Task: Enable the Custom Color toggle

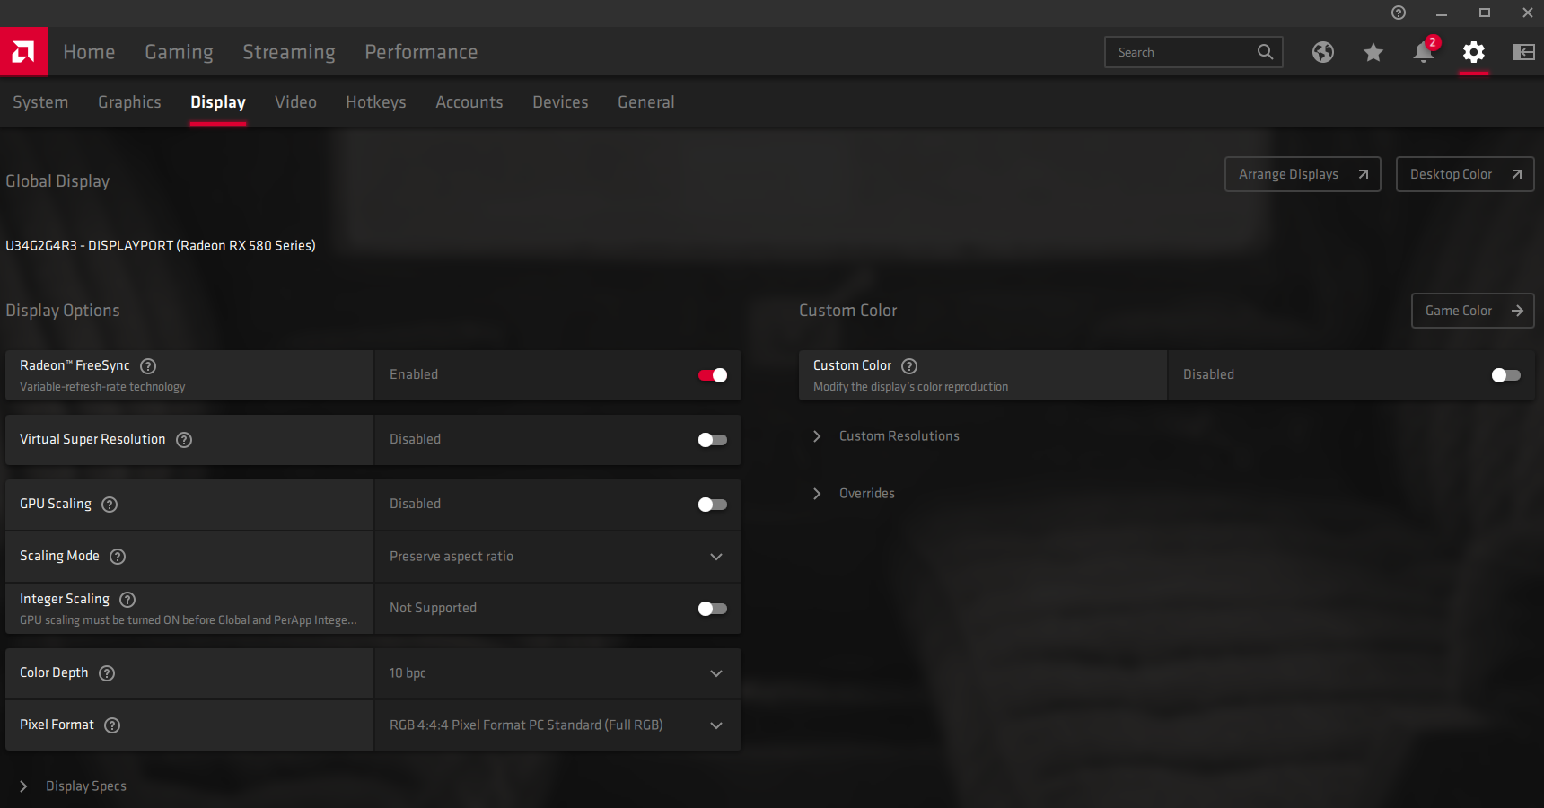Action: [x=1505, y=375]
